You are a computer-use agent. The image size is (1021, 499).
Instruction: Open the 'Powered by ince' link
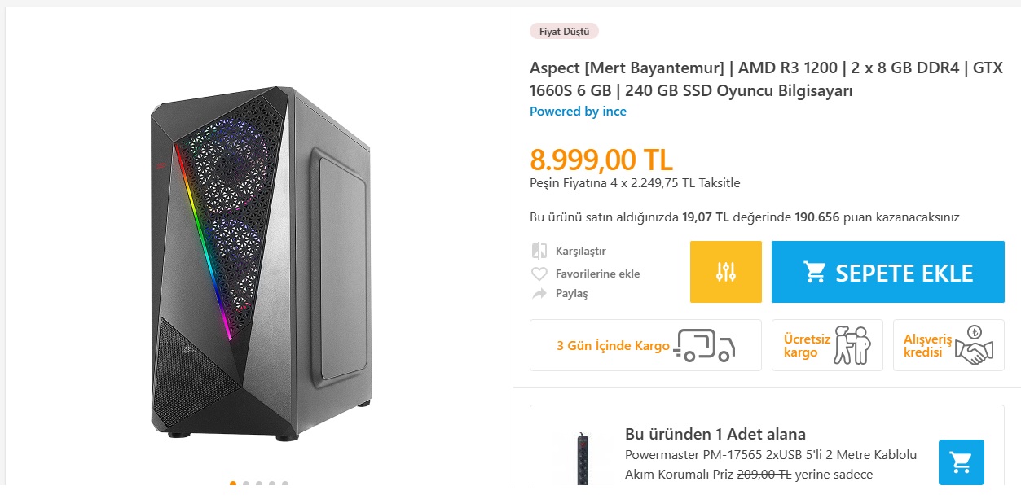coord(578,112)
